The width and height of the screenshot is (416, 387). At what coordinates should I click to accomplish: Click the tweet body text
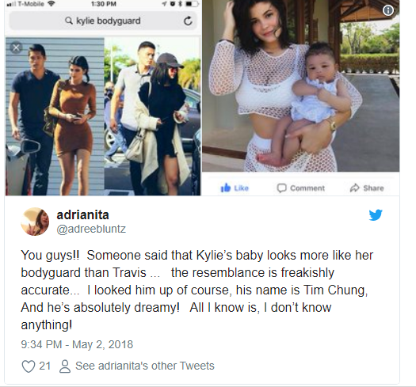click(197, 290)
